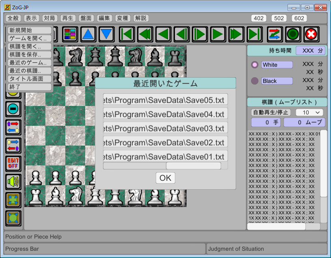Open the 盤面 menu

coord(86,18)
